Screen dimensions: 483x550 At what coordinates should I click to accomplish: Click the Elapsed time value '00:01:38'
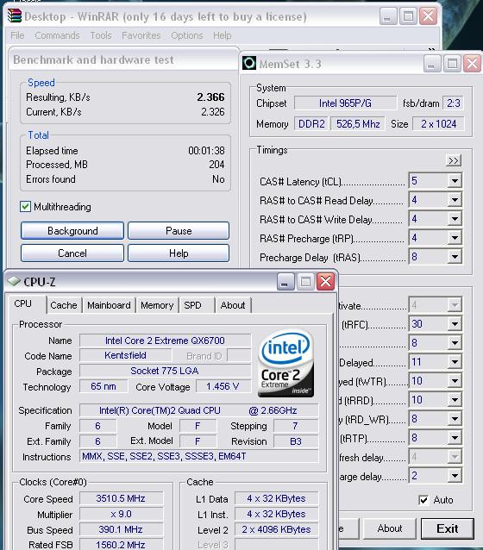click(x=206, y=151)
